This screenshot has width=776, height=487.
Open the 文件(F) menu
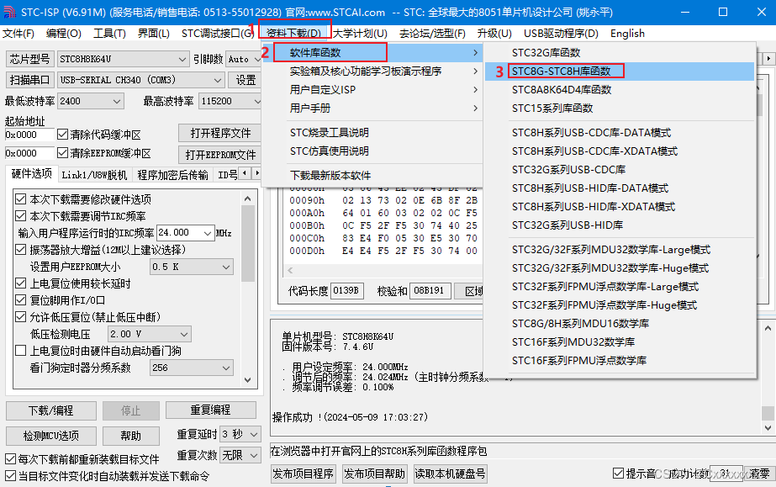tap(18, 33)
